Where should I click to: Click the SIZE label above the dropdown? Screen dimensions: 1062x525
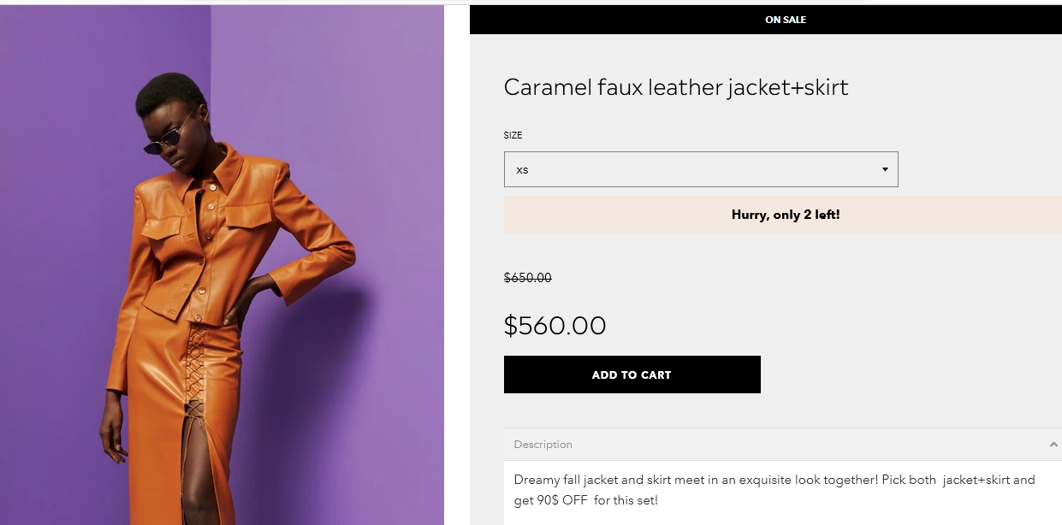point(513,135)
